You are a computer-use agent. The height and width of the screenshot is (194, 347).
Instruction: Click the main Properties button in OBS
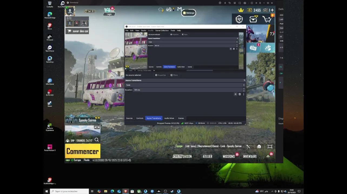pyautogui.click(x=161, y=75)
